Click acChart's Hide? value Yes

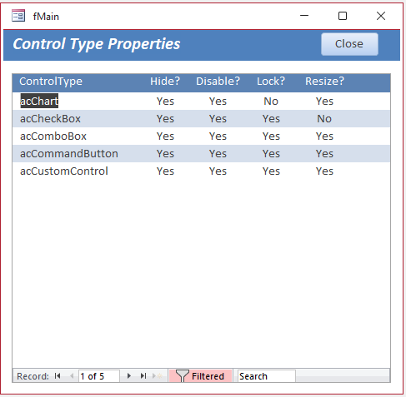pos(165,102)
